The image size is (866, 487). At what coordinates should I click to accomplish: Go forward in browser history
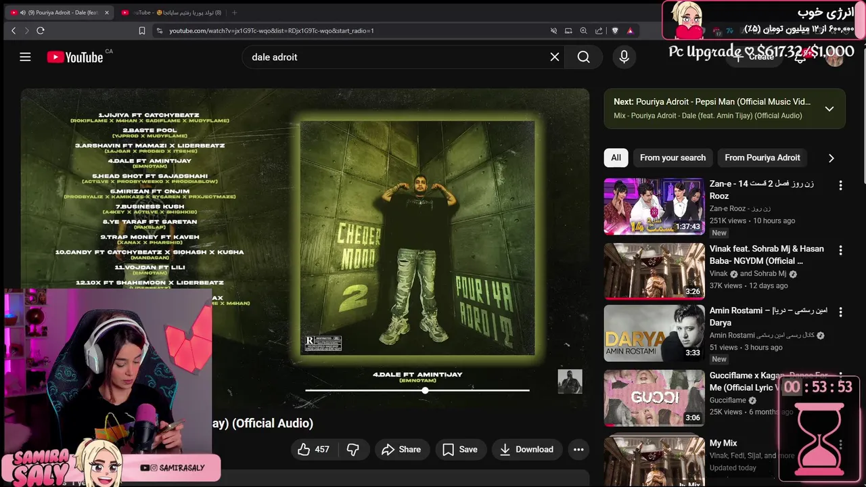click(27, 30)
